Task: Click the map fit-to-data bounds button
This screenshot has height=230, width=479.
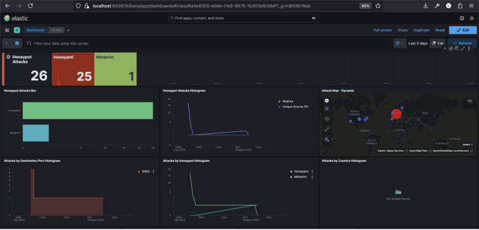Action: (x=326, y=119)
